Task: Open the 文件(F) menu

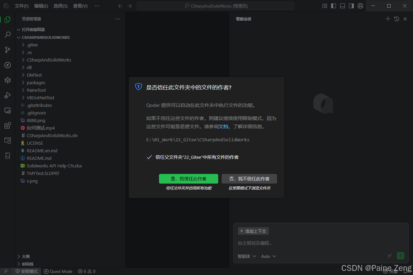Action: [x=22, y=6]
